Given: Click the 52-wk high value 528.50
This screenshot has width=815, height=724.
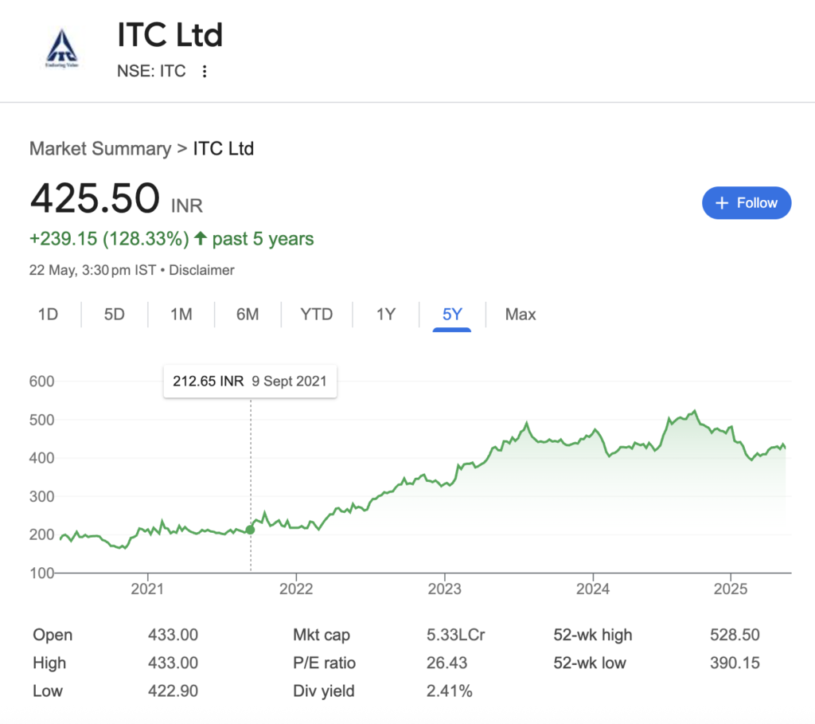Looking at the screenshot, I should (735, 635).
